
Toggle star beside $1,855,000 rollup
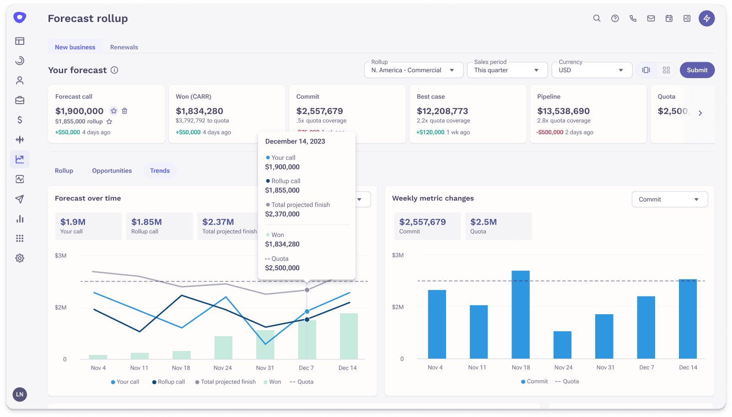tap(109, 121)
